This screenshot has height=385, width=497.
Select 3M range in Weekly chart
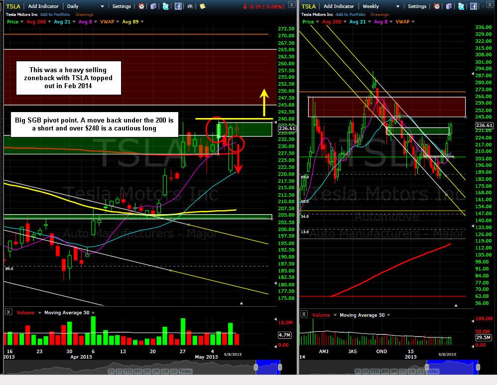coord(393,371)
